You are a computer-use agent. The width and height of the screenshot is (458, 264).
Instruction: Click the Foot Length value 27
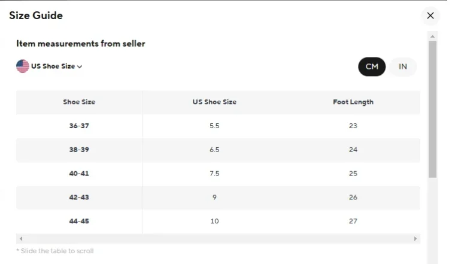tap(353, 221)
